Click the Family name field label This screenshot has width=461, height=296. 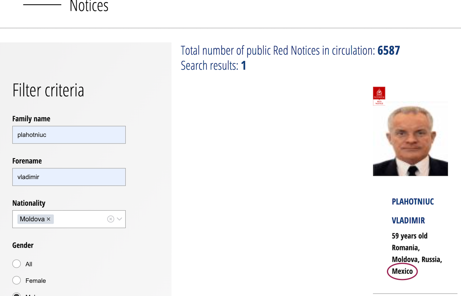(x=31, y=119)
